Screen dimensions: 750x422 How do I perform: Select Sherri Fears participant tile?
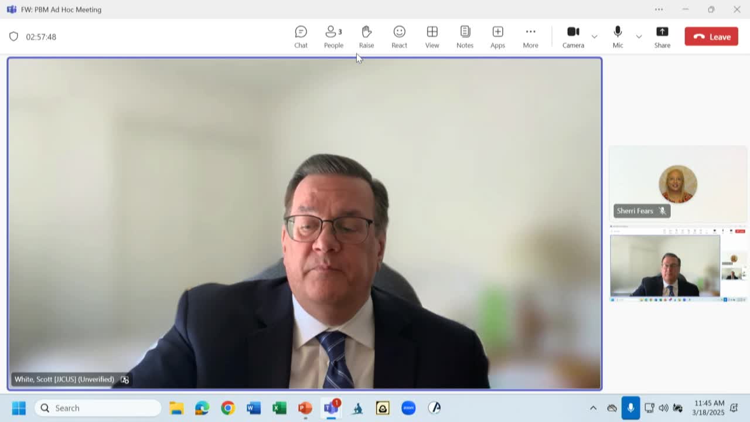(x=678, y=184)
